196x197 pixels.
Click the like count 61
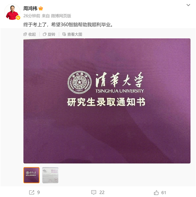(x=164, y=192)
